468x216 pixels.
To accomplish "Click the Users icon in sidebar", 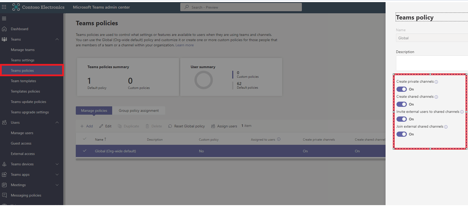I will coord(4,123).
